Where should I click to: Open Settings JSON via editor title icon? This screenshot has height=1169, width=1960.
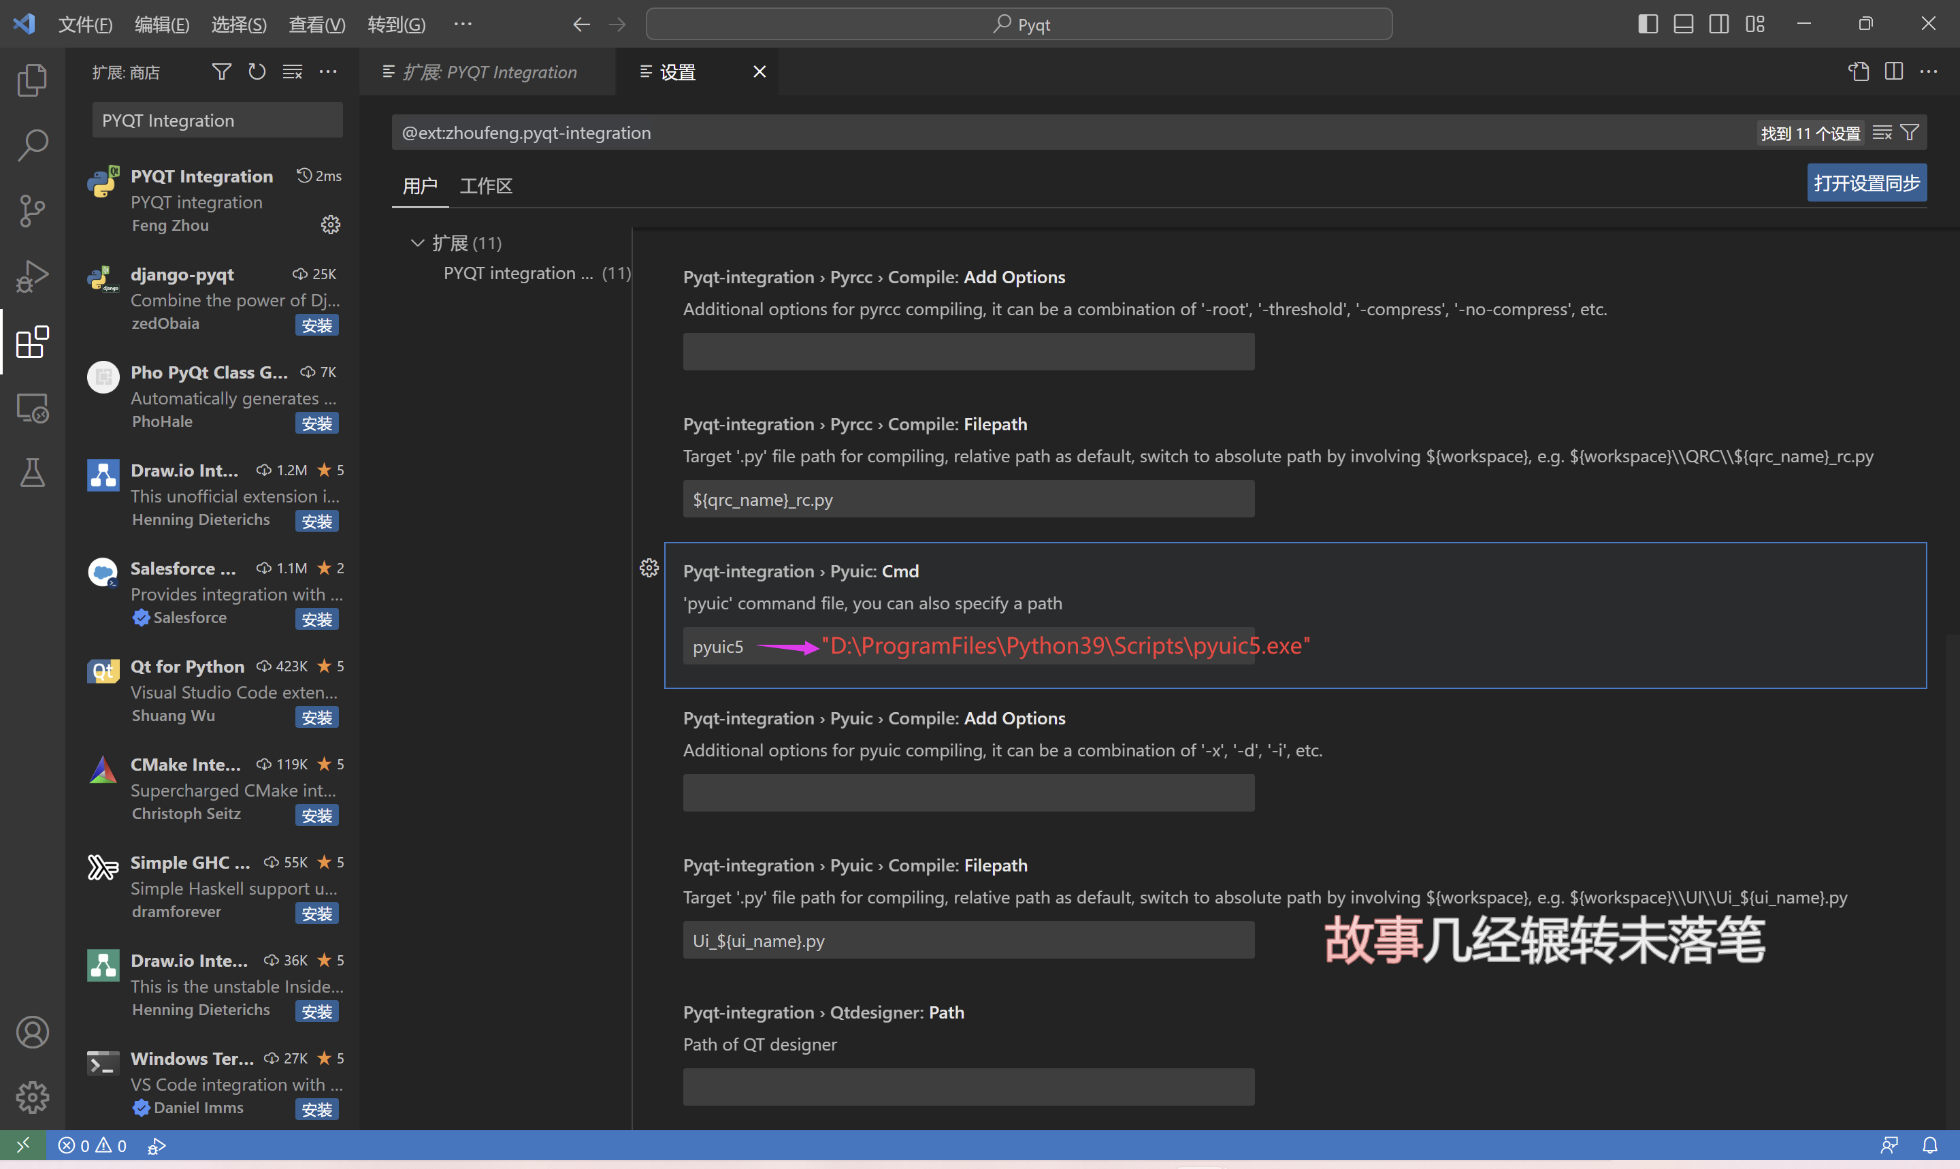pos(1859,71)
